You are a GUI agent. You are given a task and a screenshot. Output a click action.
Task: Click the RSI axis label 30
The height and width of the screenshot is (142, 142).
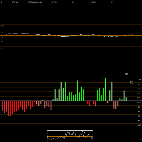2,42
